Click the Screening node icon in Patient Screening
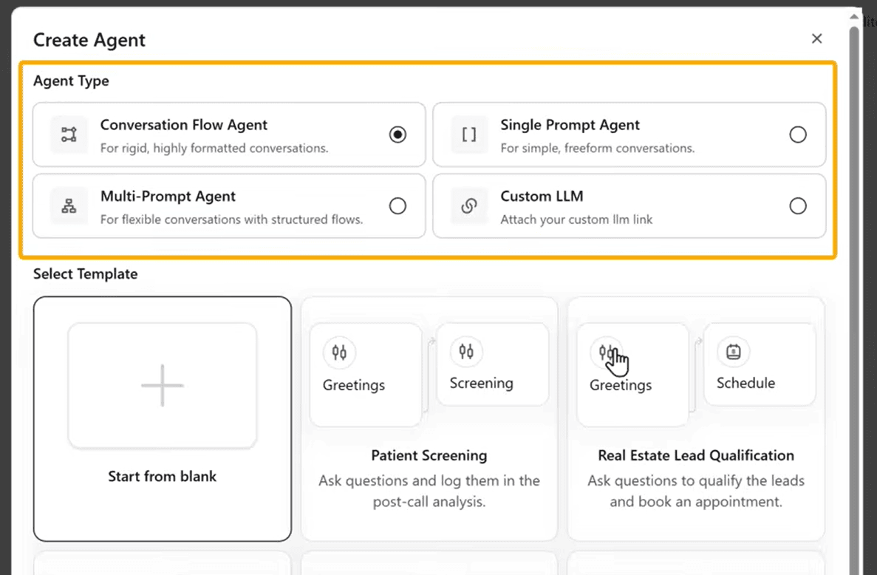 coord(466,352)
